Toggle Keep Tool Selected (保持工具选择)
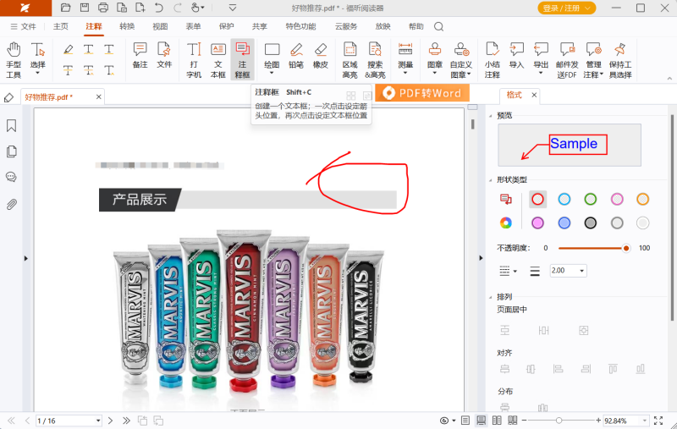Screen dimensions: 677x429 tap(620, 60)
